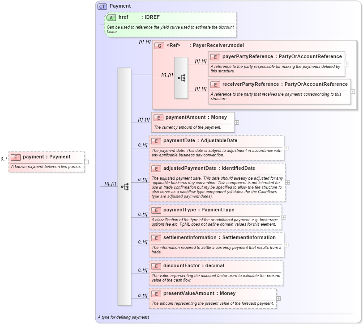Image resolution: width=363 pixels, height=324 pixels.
Task: Click the G icon of the PayerReceiver.model group
Action: click(x=159, y=45)
